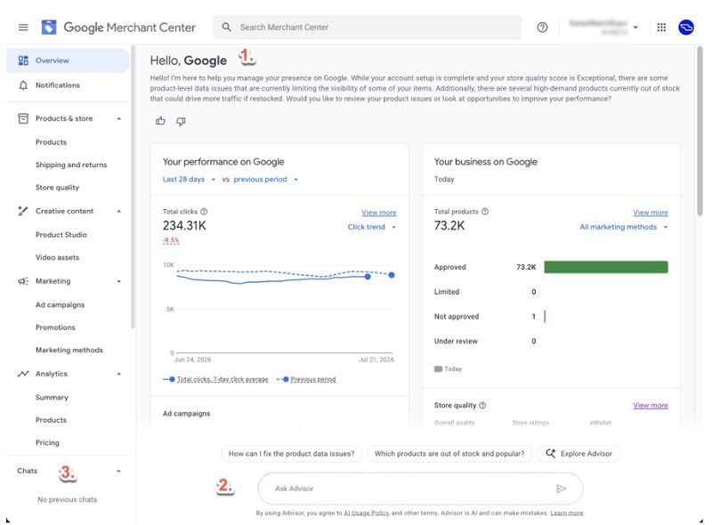Collapse the Products & store section

point(119,118)
